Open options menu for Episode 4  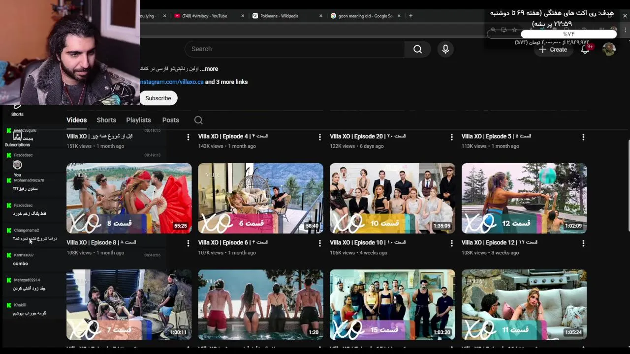[x=320, y=137]
